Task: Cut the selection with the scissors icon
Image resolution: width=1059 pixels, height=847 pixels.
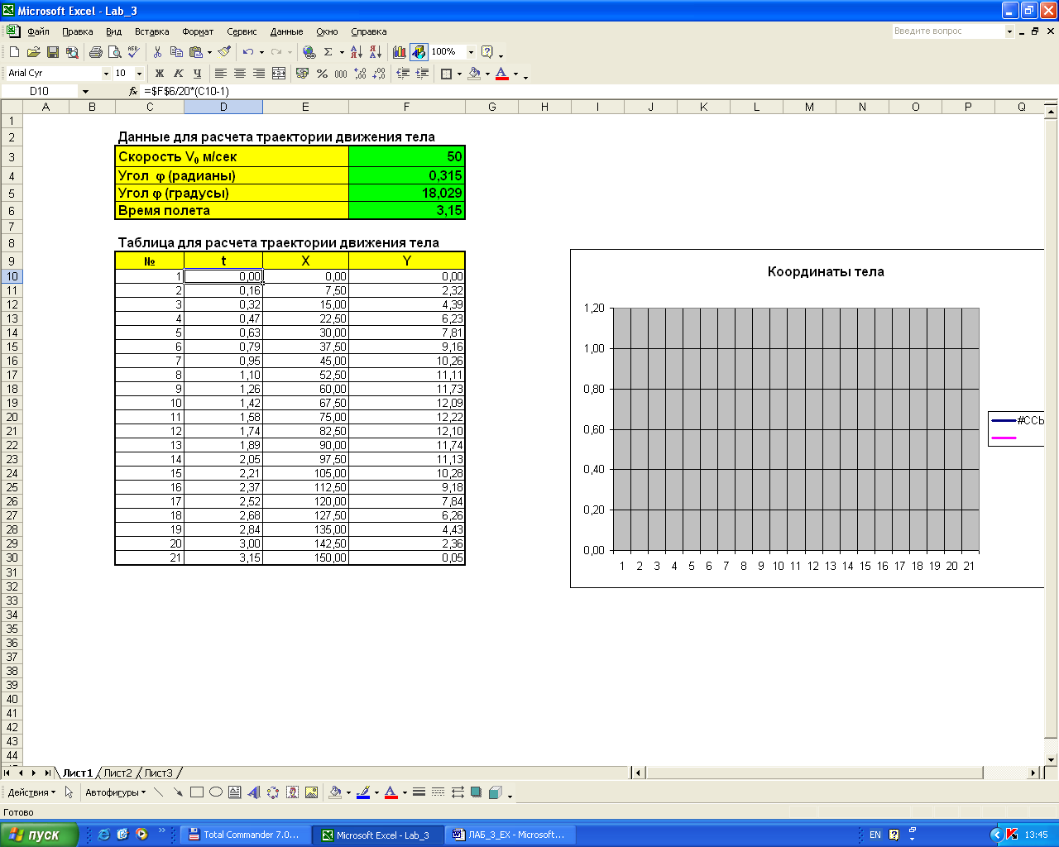Action: pyautogui.click(x=157, y=52)
